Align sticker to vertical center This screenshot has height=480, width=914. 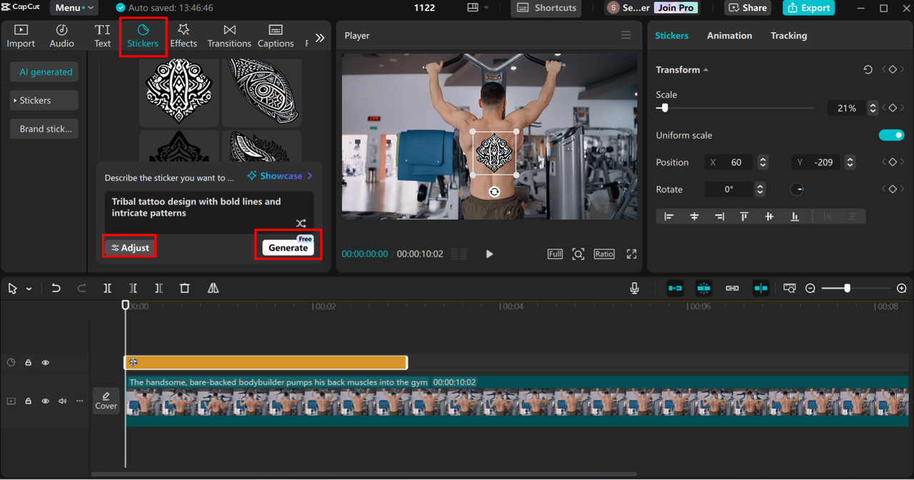coord(769,217)
